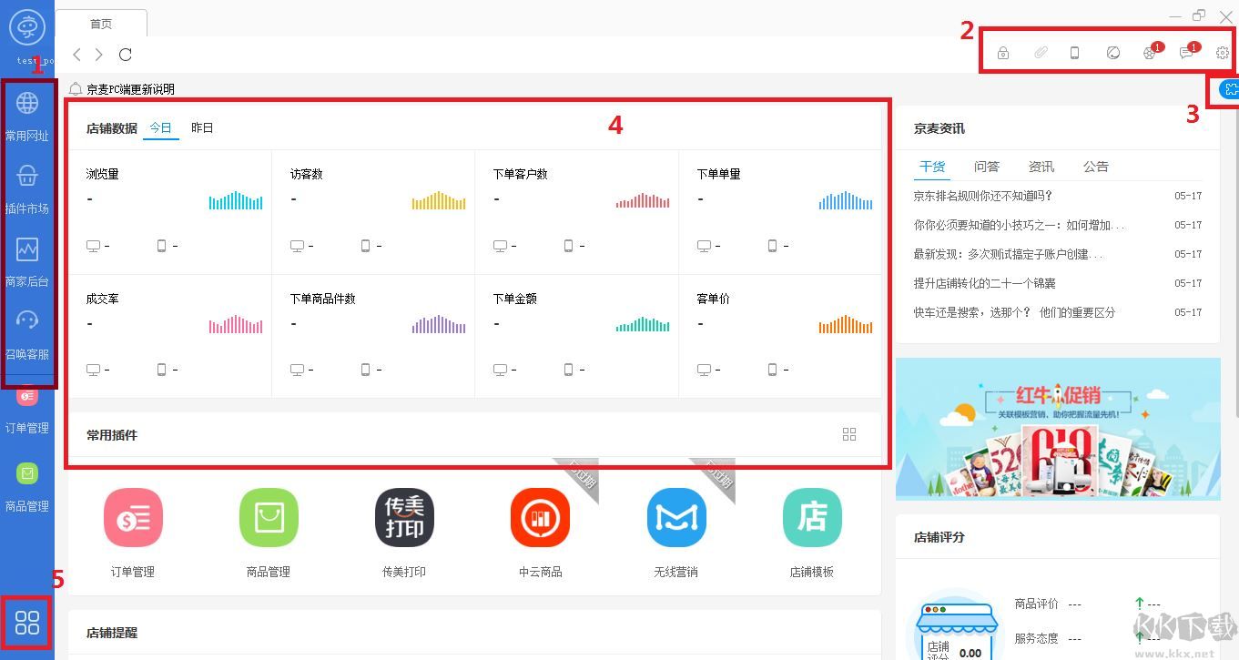This screenshot has height=660, width=1239.
Task: Click the blue puzzle-piece plugin button
Action: point(1231,89)
